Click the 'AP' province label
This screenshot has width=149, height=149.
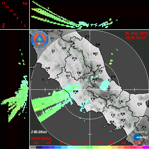(99, 66)
